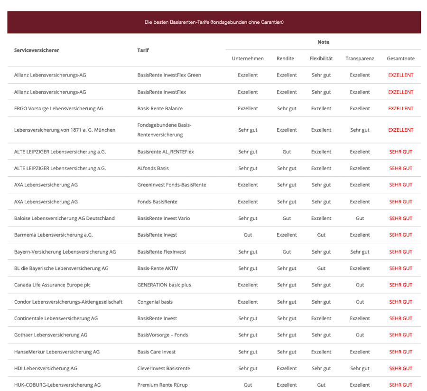This screenshot has height=391, width=427.
Task: Select insurer "Barmenia Lebensversicherung a.G."
Action: (53, 235)
